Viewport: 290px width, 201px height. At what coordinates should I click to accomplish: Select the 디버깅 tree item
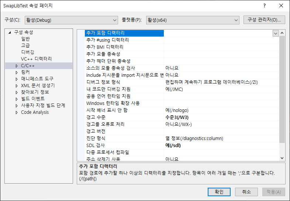pyautogui.click(x=28, y=52)
